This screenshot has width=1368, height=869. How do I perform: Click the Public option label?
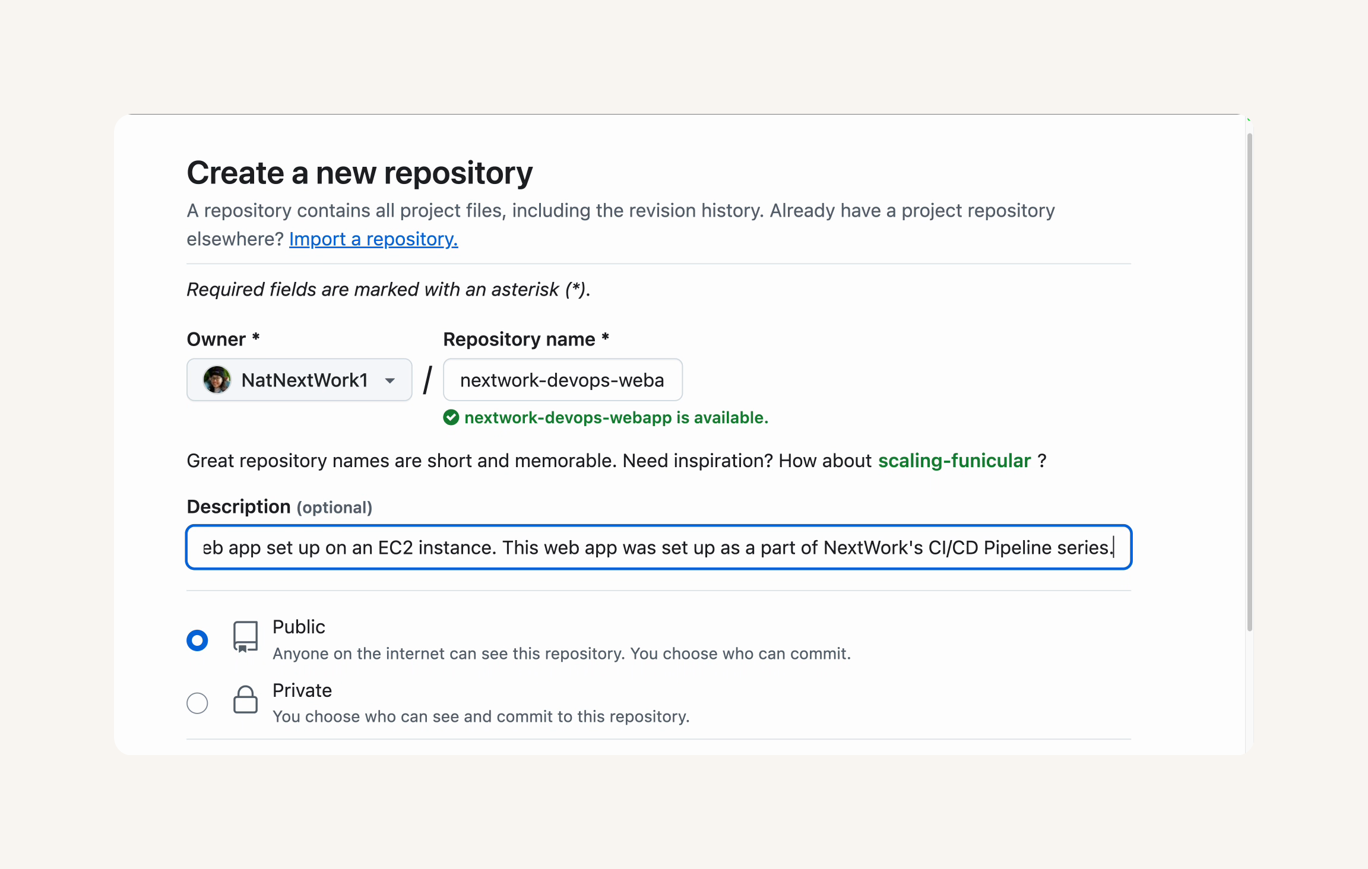(299, 627)
